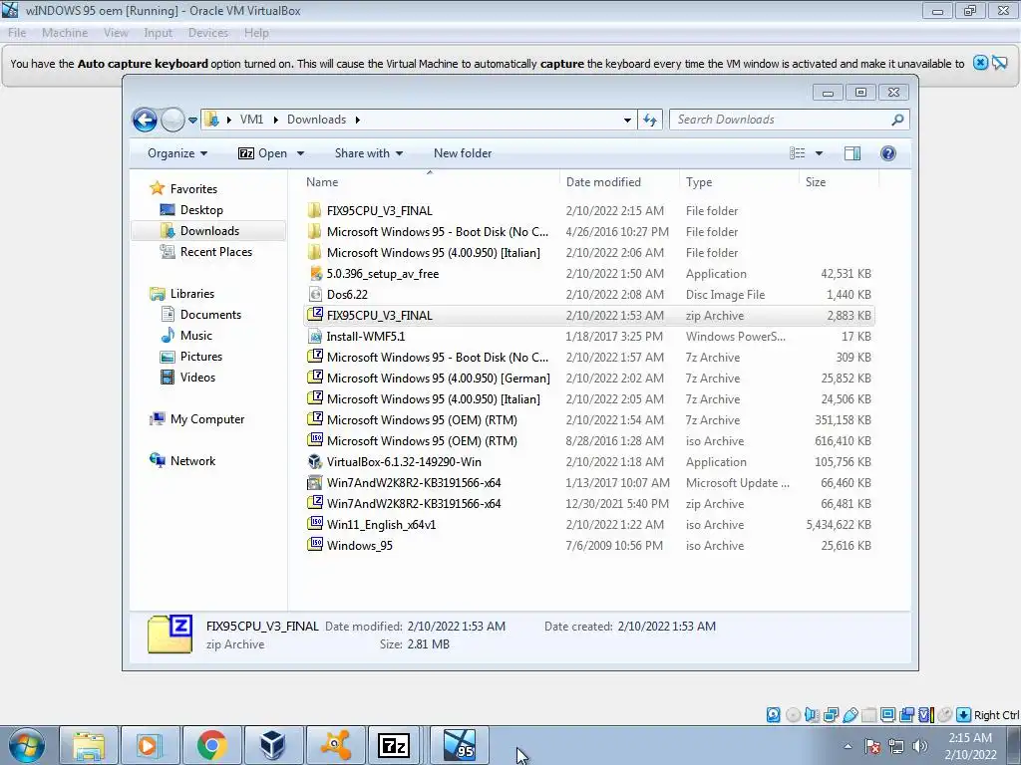Click the greyed forward navigation arrow

click(x=172, y=120)
